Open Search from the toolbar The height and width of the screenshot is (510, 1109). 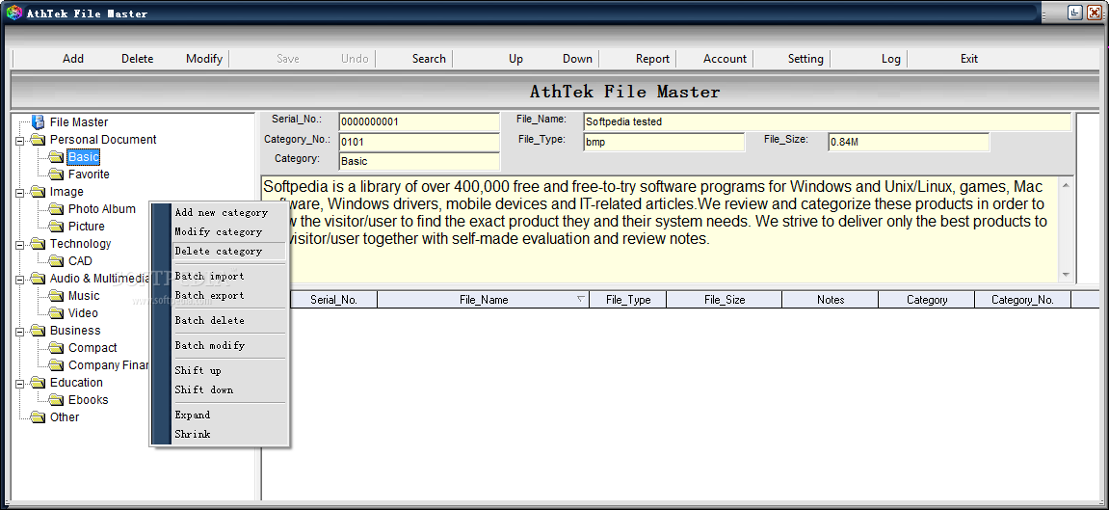[429, 59]
